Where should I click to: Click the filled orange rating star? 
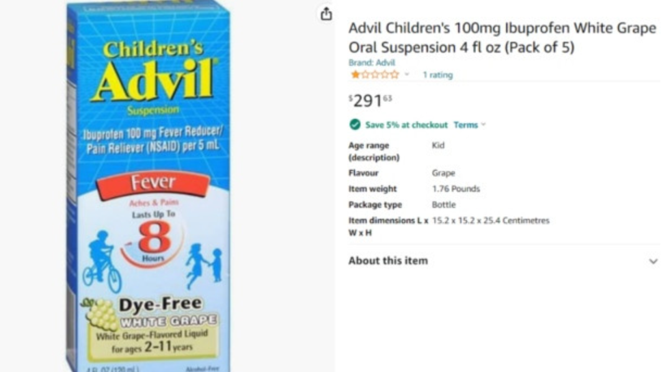[355, 75]
